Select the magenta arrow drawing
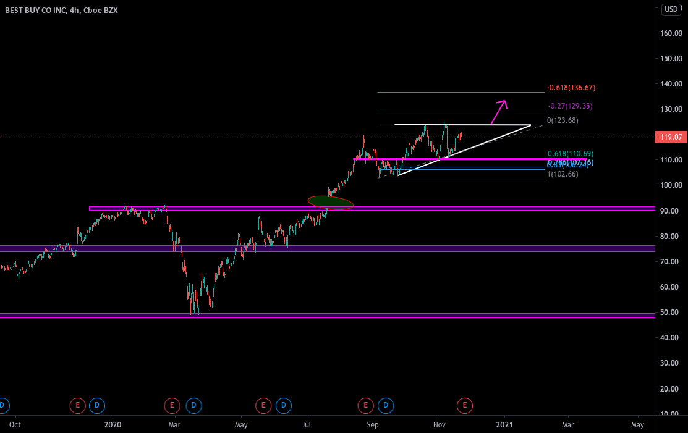This screenshot has width=688, height=433. [x=498, y=111]
